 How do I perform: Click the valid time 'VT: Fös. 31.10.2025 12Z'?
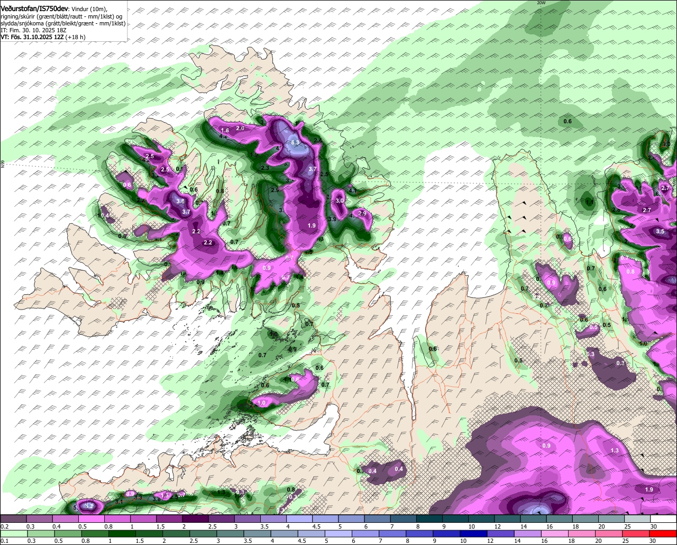pyautogui.click(x=32, y=37)
